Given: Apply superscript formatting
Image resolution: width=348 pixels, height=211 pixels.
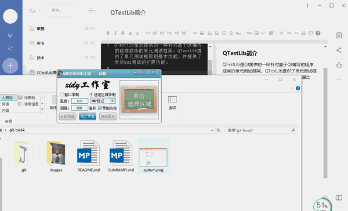Looking at the screenshot, I should 282,33.
